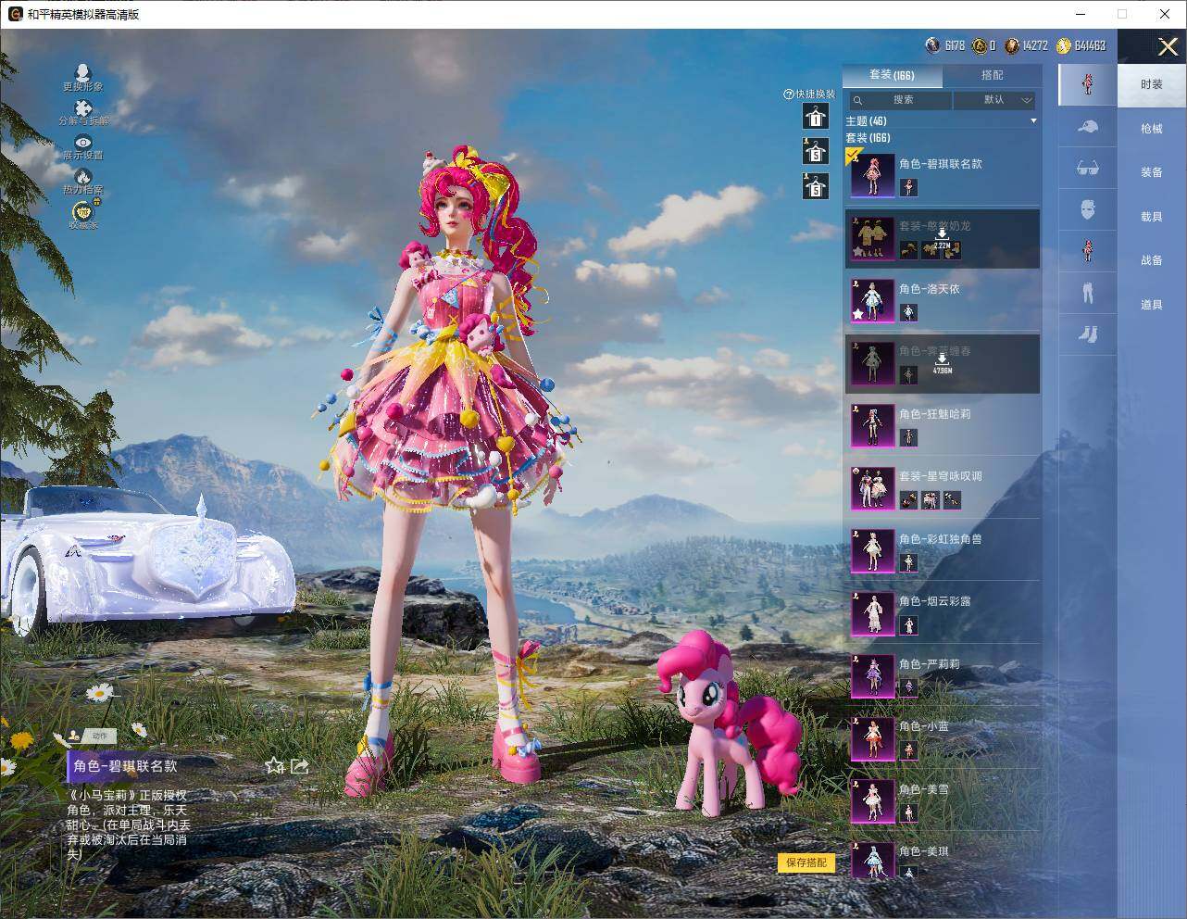The image size is (1187, 919).
Task: Select 角色-彩虹独角兽 outfit thumbnail
Action: [x=872, y=550]
